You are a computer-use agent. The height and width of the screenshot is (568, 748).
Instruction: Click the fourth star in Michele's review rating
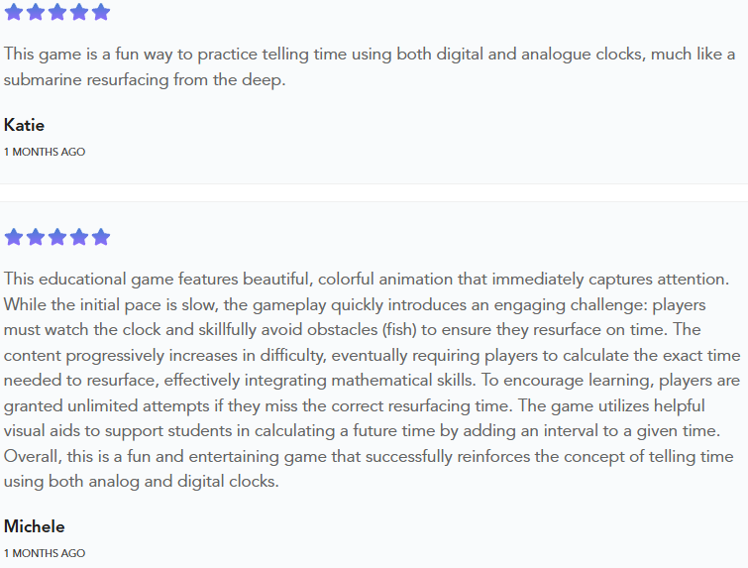79,237
